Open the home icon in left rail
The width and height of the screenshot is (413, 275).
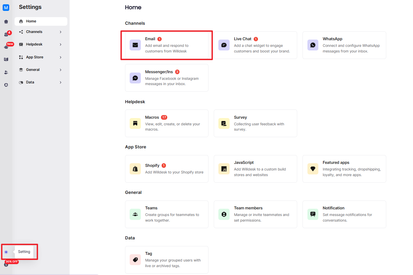[x=6, y=22]
